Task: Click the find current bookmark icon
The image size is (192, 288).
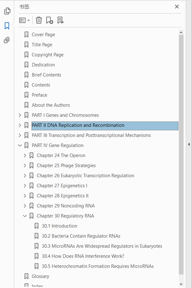Action: [x=60, y=20]
